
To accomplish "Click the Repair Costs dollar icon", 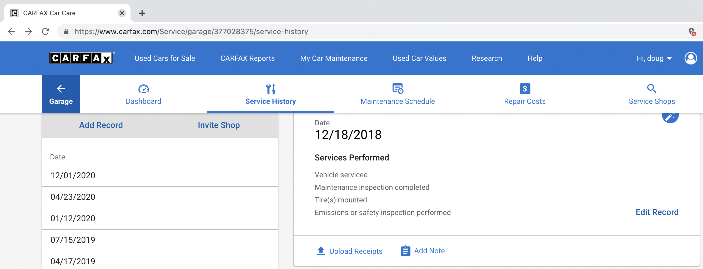I will click(x=525, y=88).
